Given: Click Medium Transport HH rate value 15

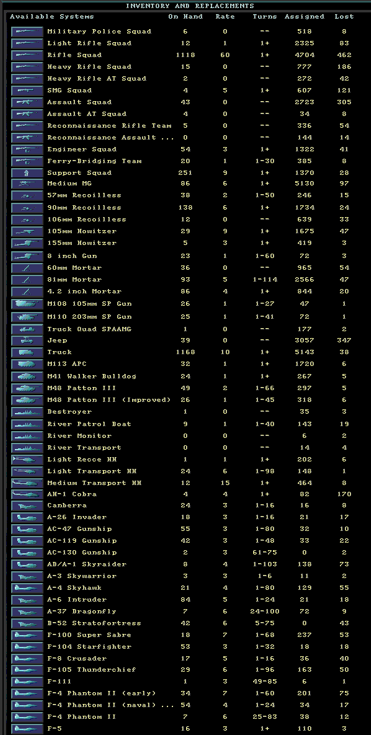Looking at the screenshot, I should tap(225, 483).
